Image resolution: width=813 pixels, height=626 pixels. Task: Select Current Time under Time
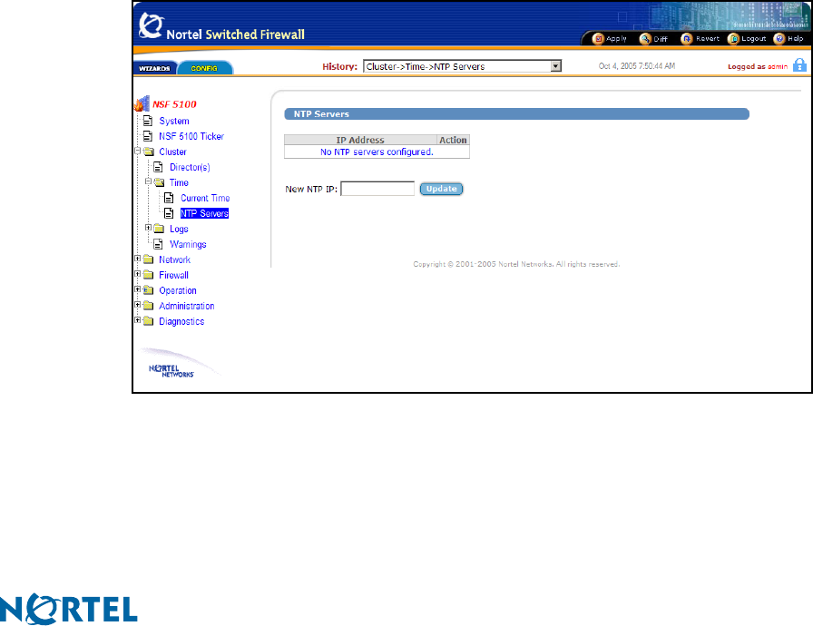point(205,198)
